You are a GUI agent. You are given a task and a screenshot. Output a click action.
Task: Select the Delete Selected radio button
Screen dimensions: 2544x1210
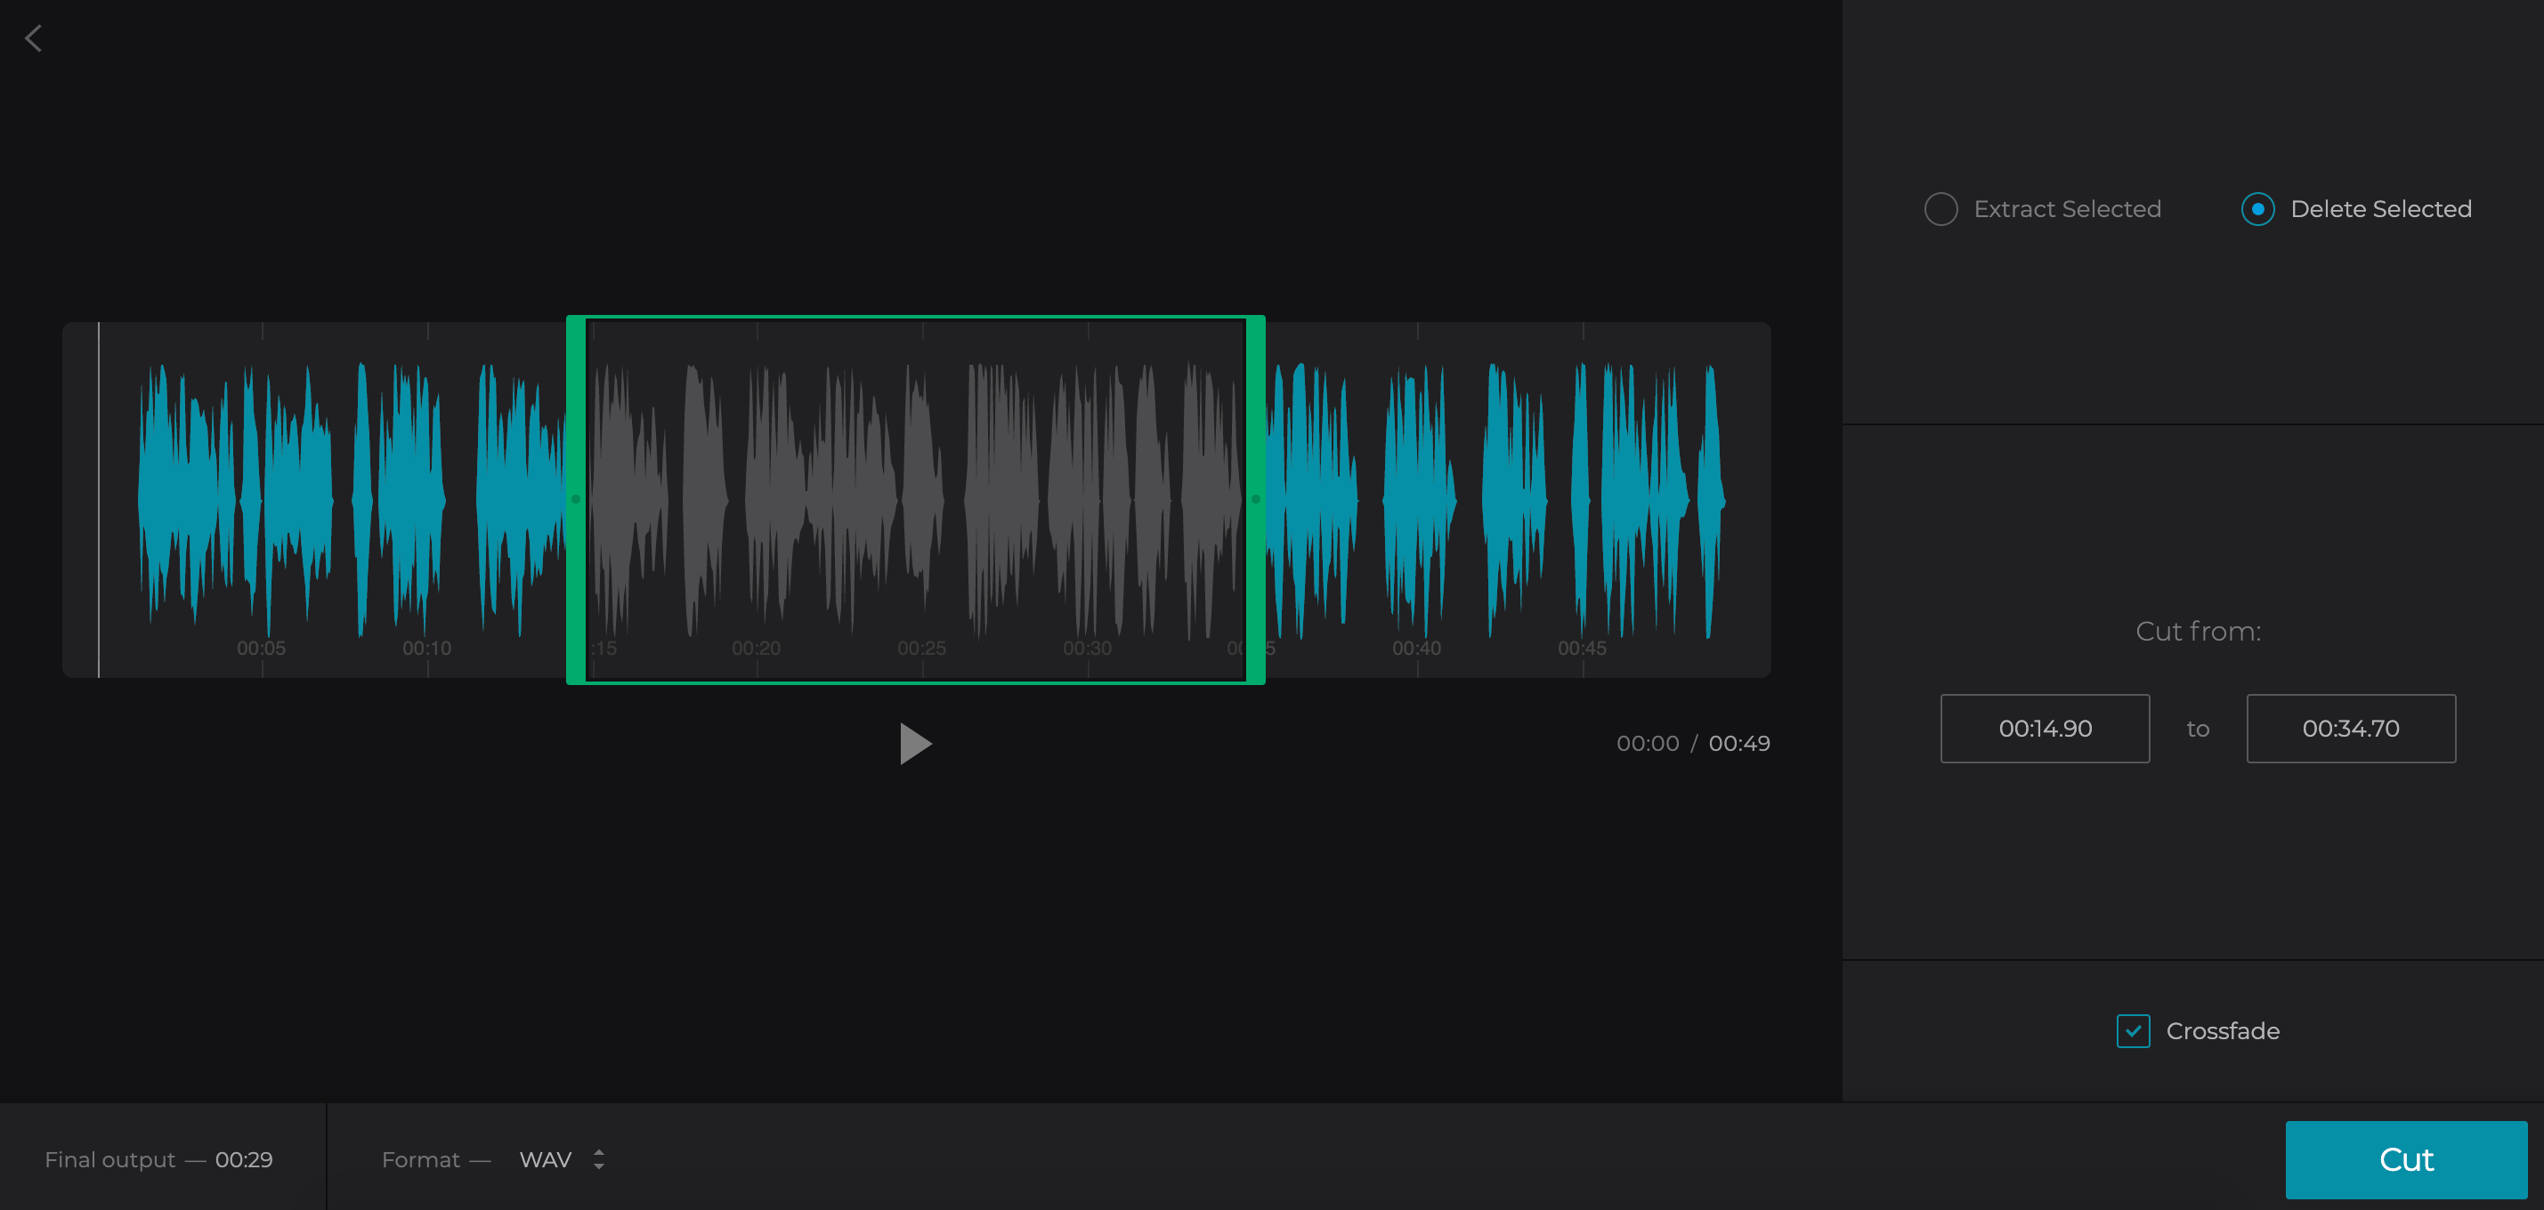pyautogui.click(x=2258, y=209)
